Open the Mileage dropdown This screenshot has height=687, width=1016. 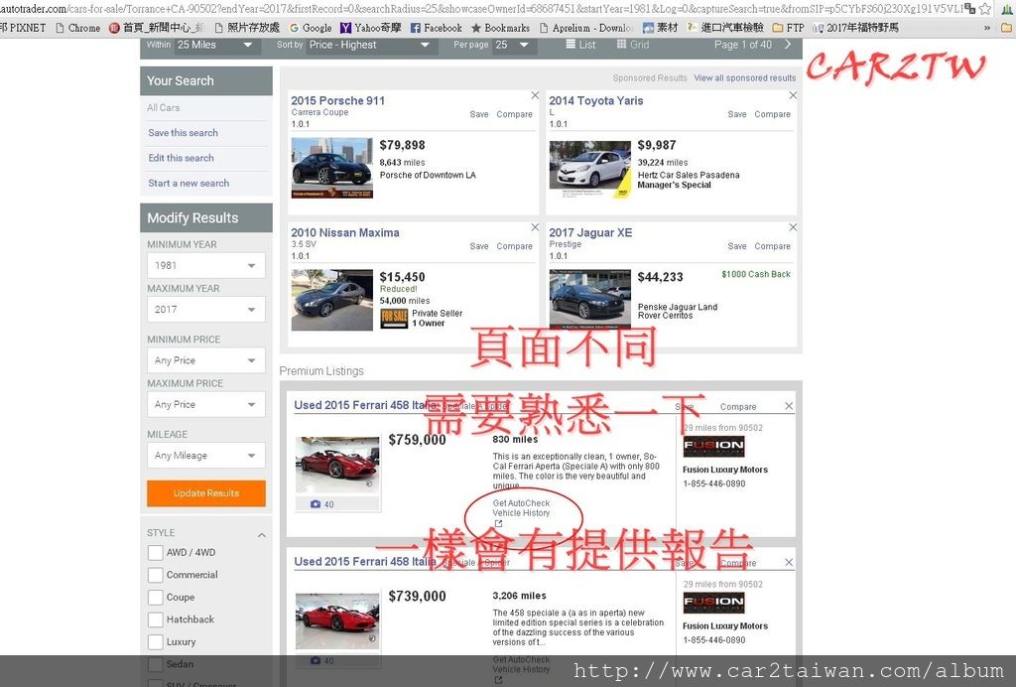(x=206, y=455)
